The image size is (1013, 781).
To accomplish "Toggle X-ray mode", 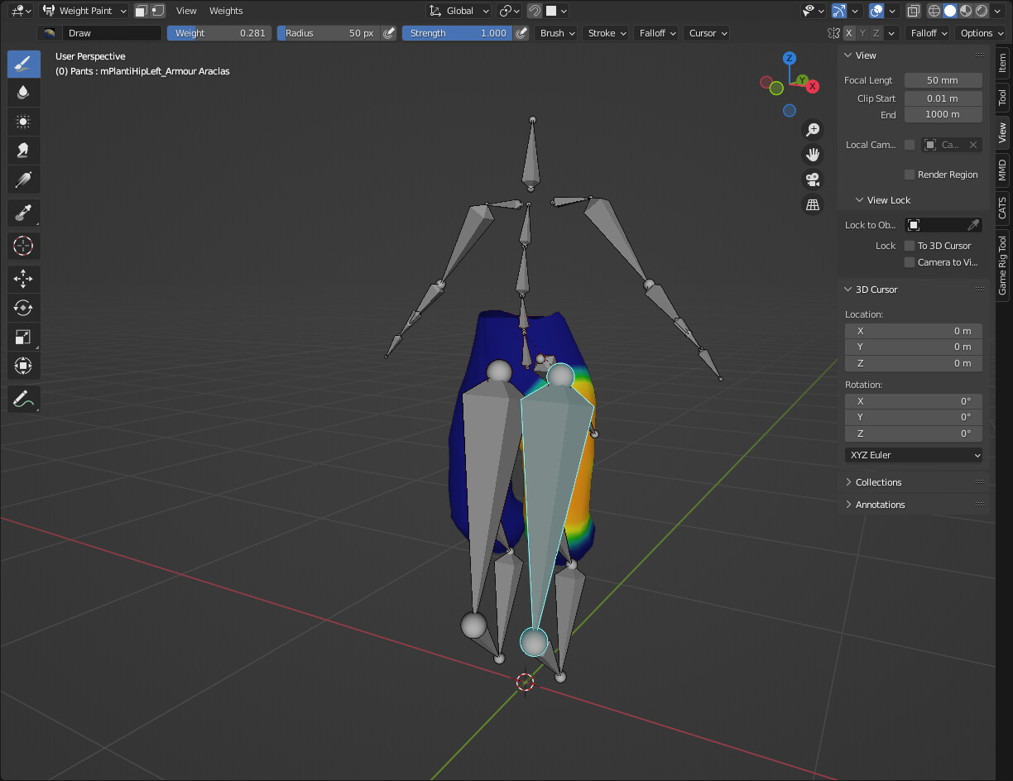I will coord(912,11).
